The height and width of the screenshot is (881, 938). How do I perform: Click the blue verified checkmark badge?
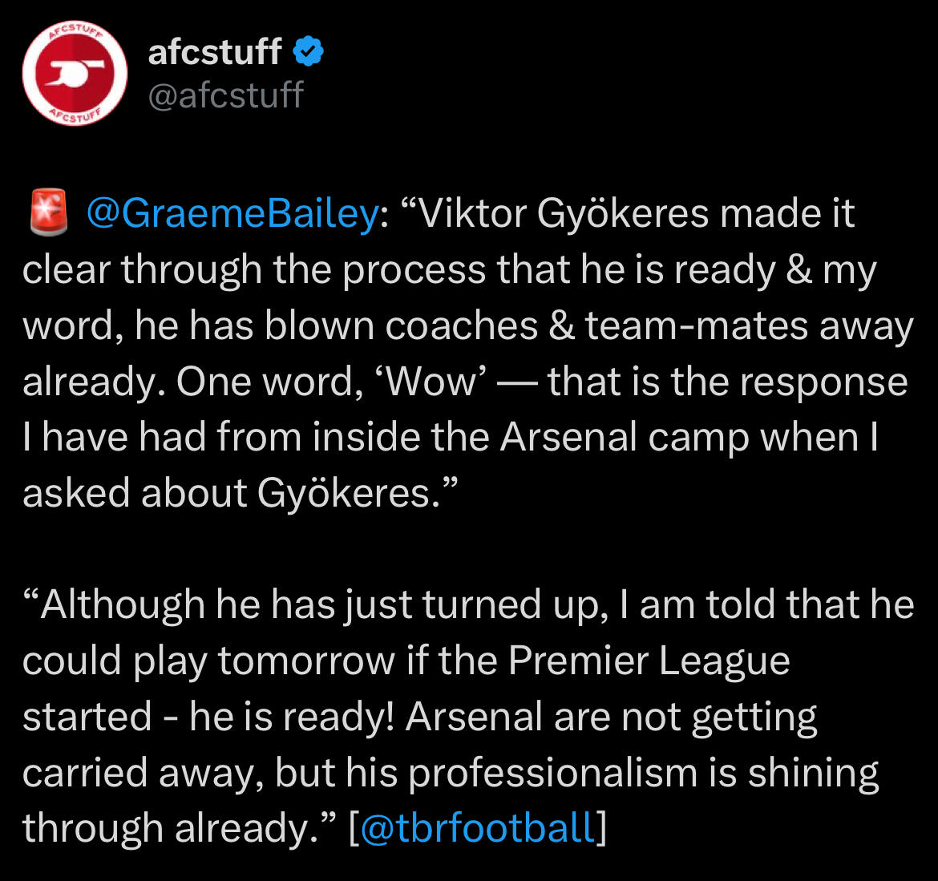click(x=308, y=51)
